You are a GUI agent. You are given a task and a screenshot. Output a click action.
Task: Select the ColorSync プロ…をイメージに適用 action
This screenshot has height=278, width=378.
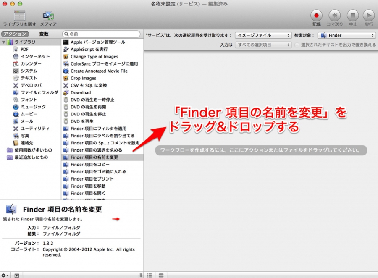102,64
